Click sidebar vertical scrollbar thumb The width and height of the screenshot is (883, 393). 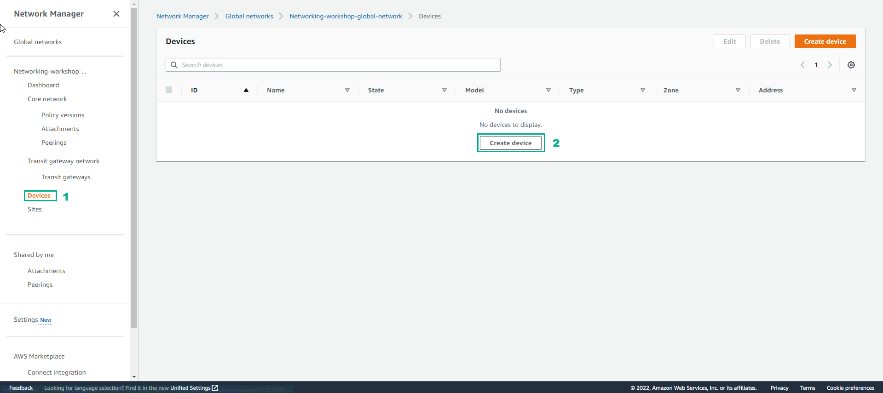pos(134,168)
